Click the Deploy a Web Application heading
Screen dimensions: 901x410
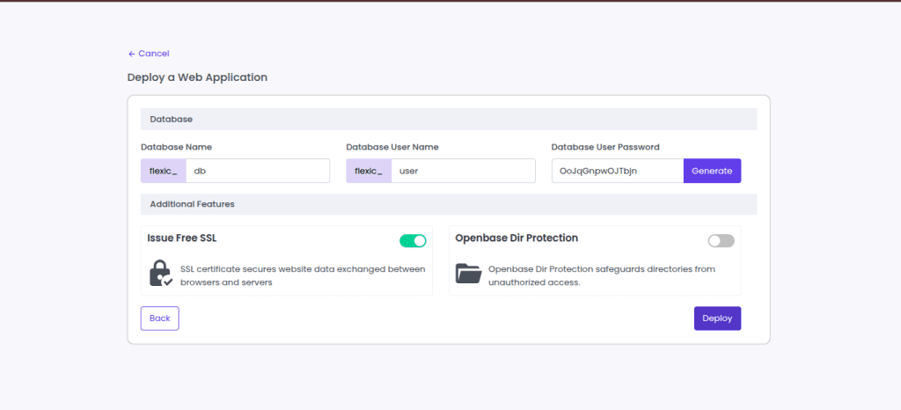click(197, 77)
